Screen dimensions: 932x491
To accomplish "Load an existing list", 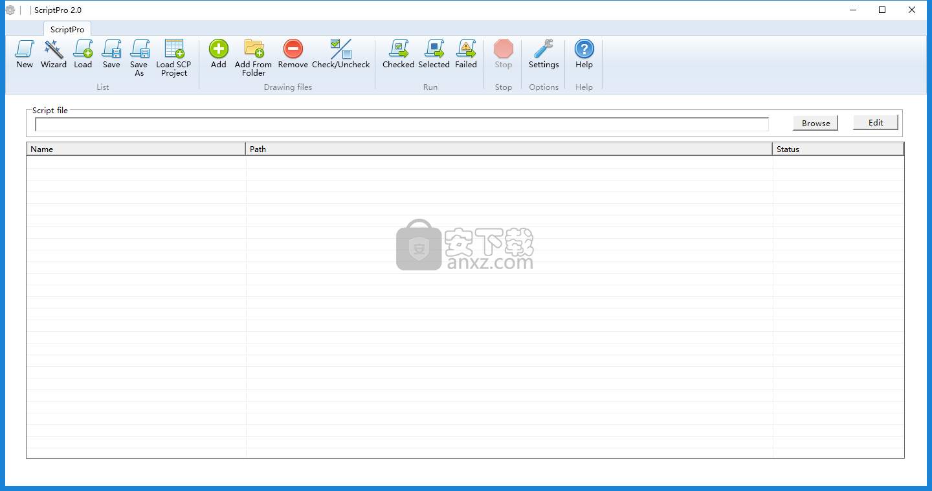I will pos(83,54).
